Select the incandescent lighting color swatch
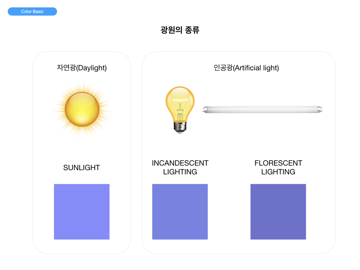The width and height of the screenshot is (360, 270). (180, 212)
